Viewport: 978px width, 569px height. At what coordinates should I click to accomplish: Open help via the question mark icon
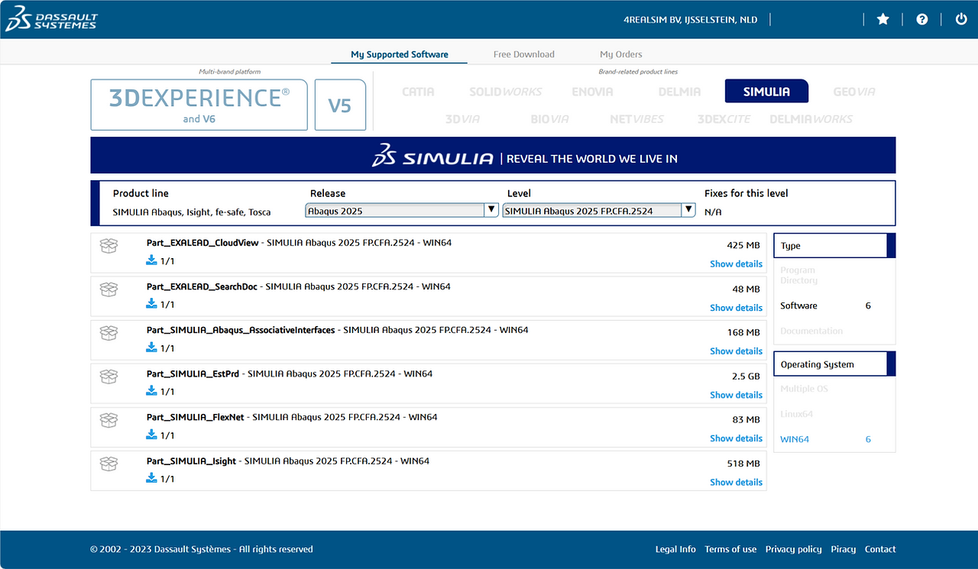tap(922, 19)
